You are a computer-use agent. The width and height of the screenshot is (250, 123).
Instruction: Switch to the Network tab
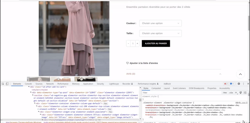tap(50, 84)
